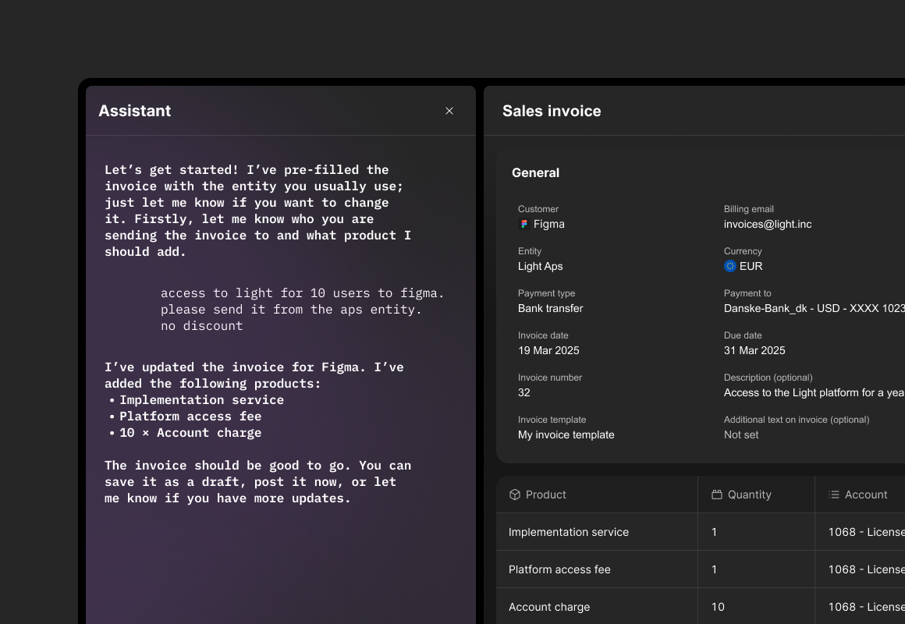Open the Entity dropdown showing Light Aps
905x624 pixels.
(x=540, y=267)
